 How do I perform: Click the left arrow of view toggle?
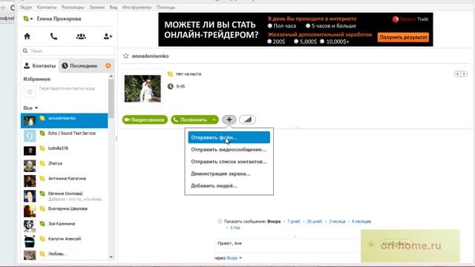click(x=458, y=74)
